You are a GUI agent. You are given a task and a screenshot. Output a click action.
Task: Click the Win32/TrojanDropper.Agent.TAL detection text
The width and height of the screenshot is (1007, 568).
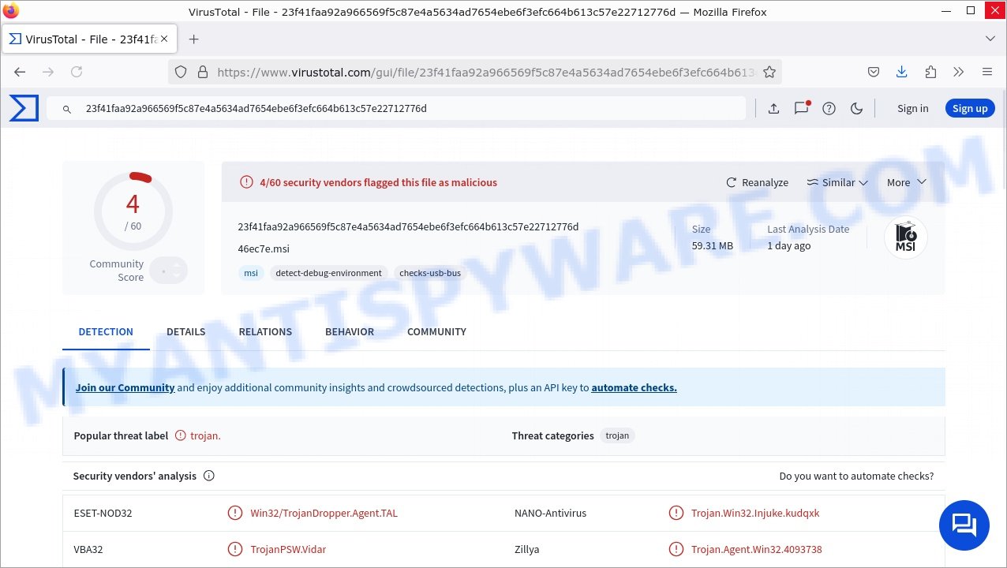click(324, 513)
